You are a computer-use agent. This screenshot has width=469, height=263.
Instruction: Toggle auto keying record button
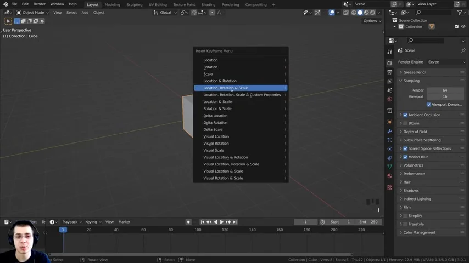(x=188, y=222)
